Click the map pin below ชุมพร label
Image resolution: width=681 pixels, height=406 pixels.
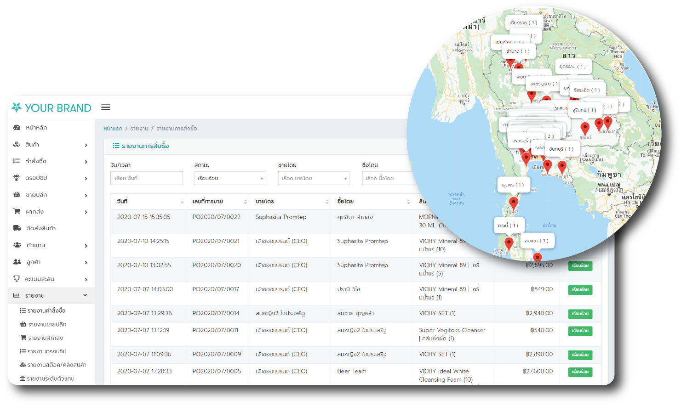(x=514, y=203)
